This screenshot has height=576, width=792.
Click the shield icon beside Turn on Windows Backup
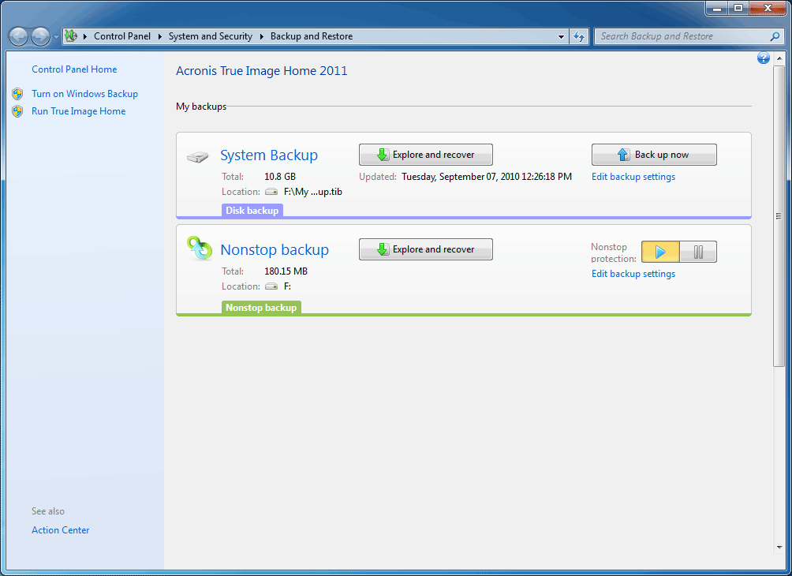tap(17, 94)
